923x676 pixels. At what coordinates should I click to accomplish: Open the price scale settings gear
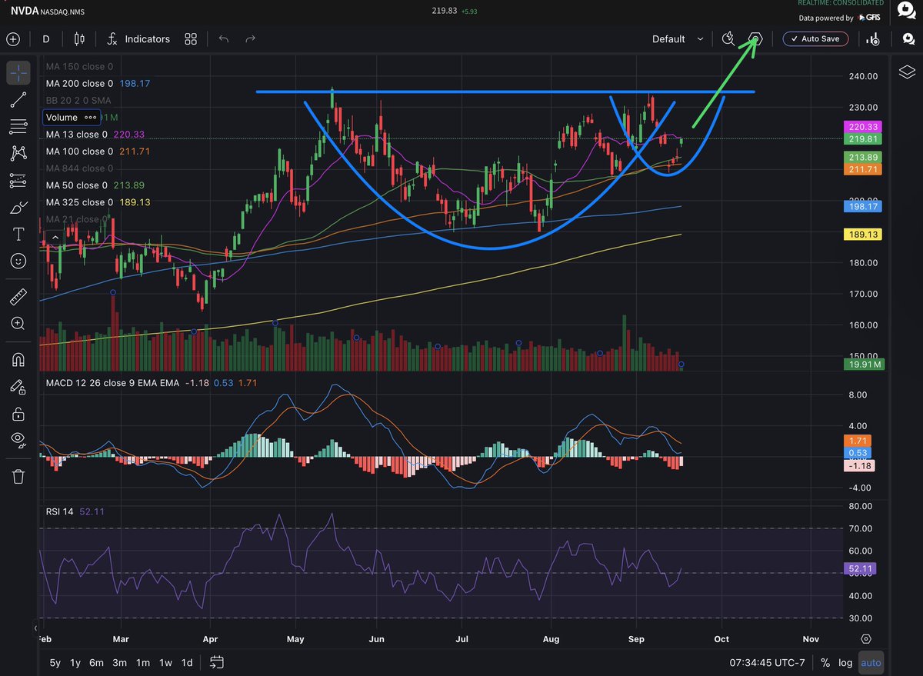click(x=866, y=639)
